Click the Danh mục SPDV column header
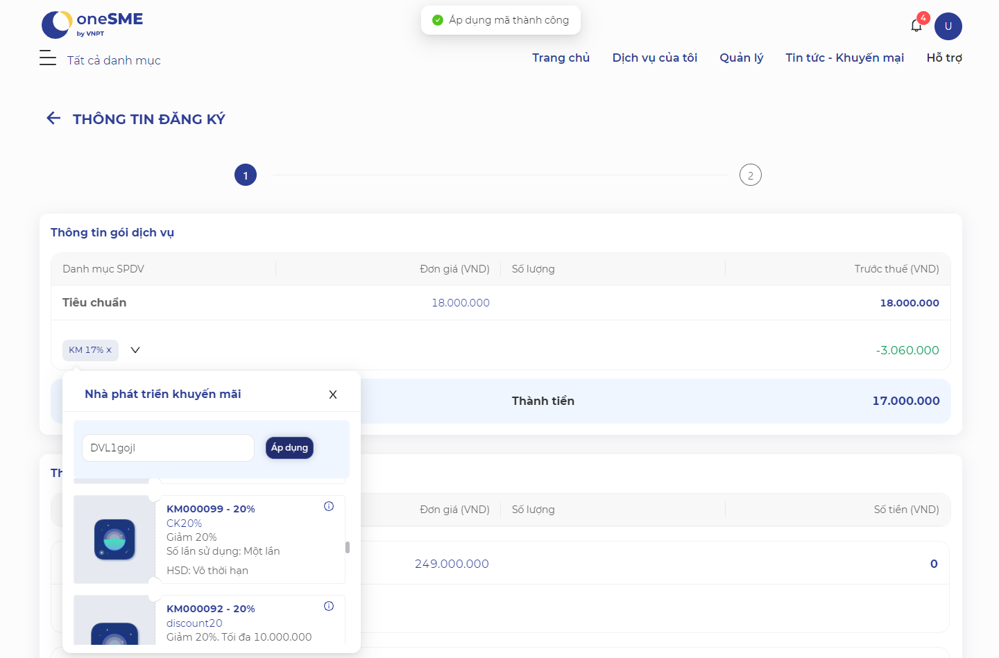 point(103,269)
